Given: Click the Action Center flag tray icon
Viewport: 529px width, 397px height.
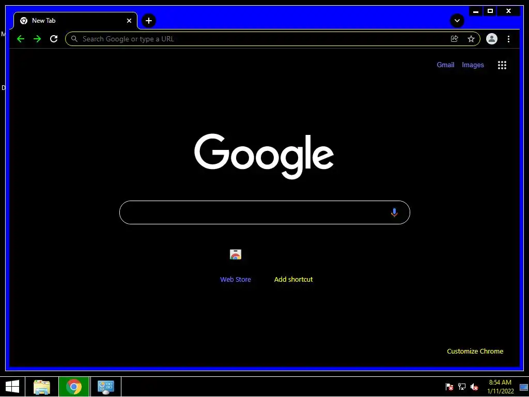Looking at the screenshot, I should tap(449, 387).
